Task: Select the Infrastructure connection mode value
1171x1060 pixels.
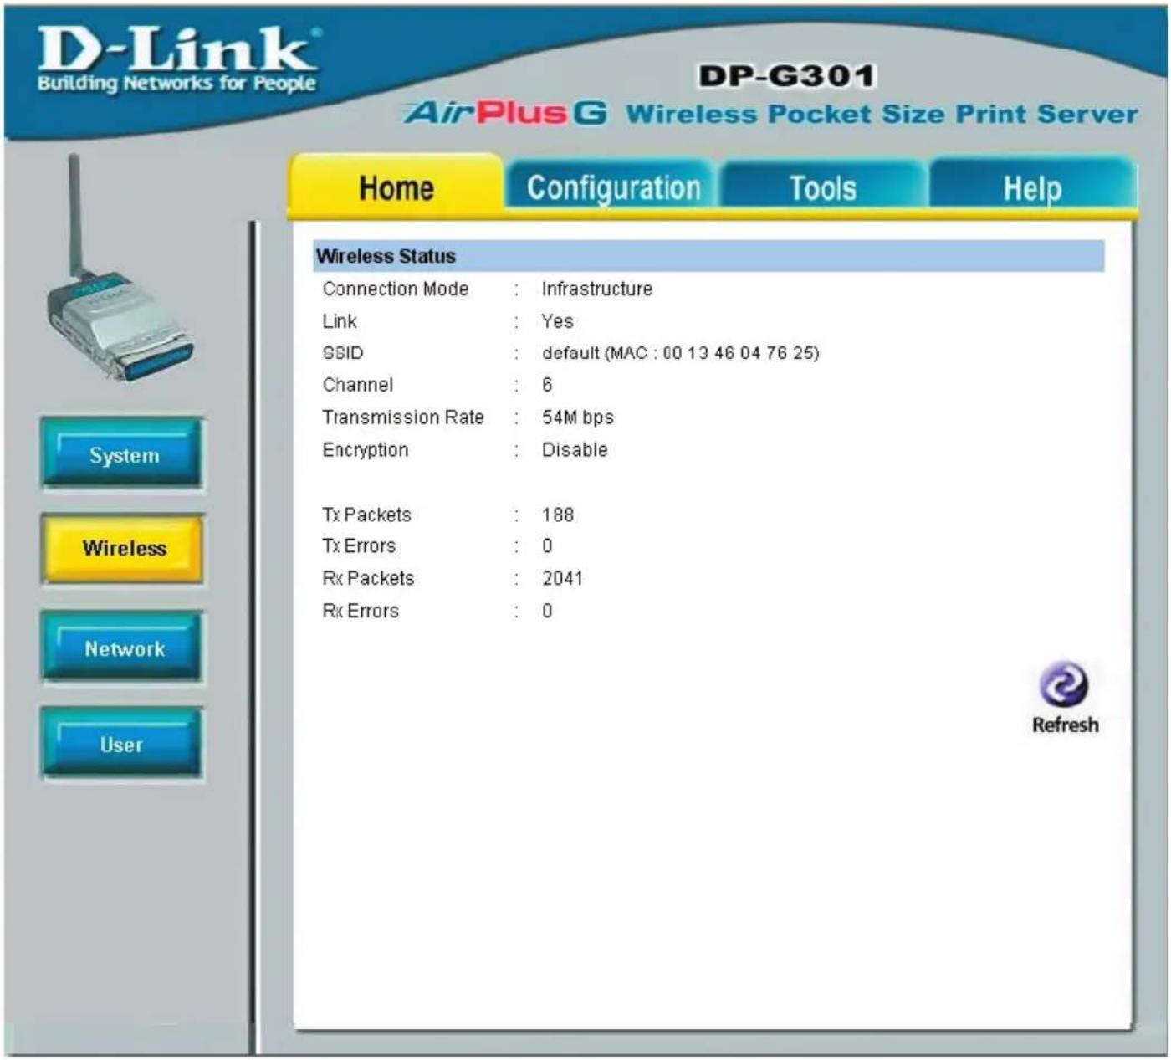Action: (596, 289)
